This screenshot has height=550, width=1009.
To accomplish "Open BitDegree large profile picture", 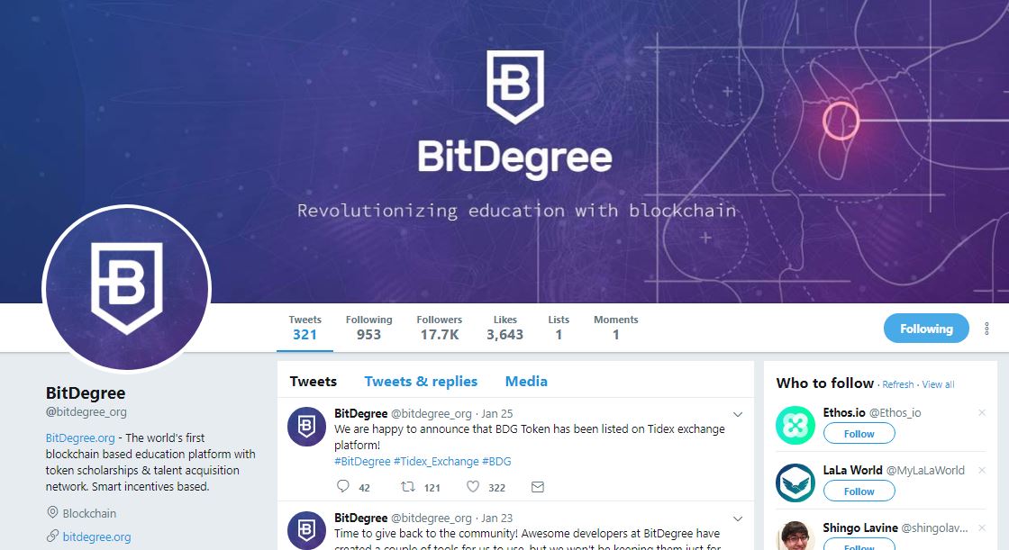I will coord(127,289).
